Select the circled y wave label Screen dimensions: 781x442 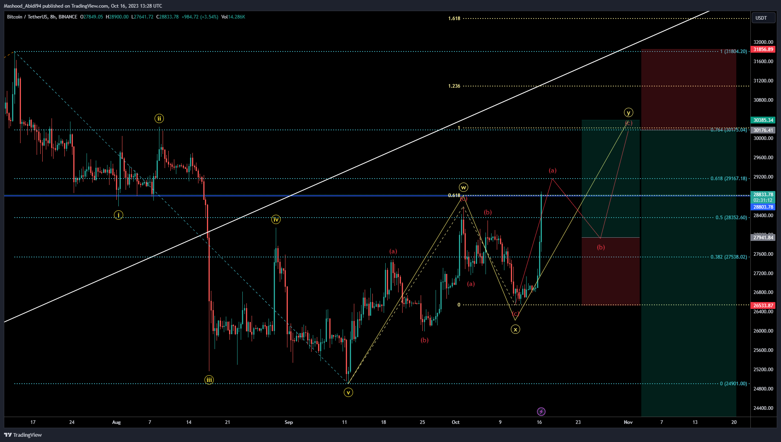[x=628, y=113]
